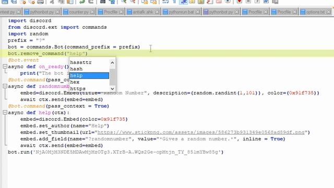The height and width of the screenshot is (188, 334).
Task: Close the options.txt tab
Action: 329,12
